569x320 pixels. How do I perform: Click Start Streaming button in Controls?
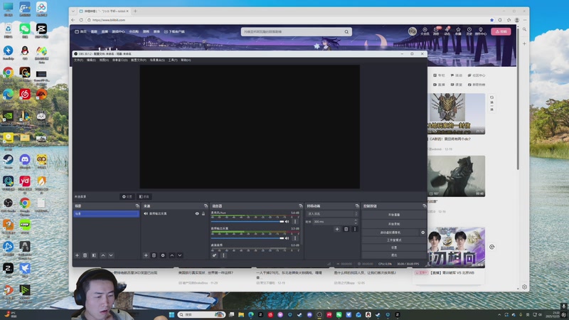pos(394,215)
